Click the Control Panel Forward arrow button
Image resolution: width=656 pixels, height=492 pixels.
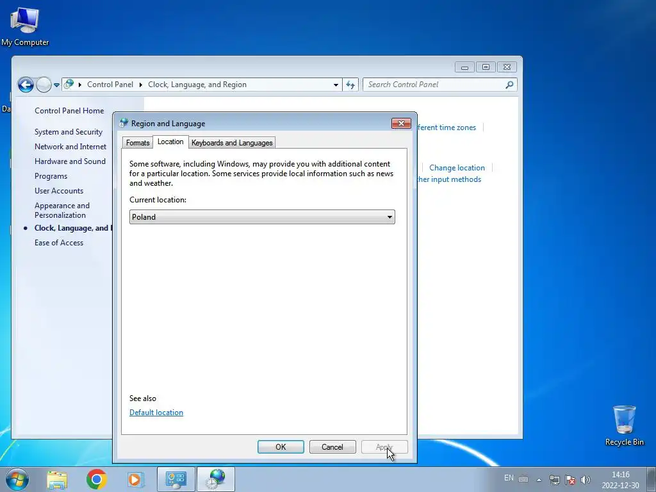pos(44,85)
